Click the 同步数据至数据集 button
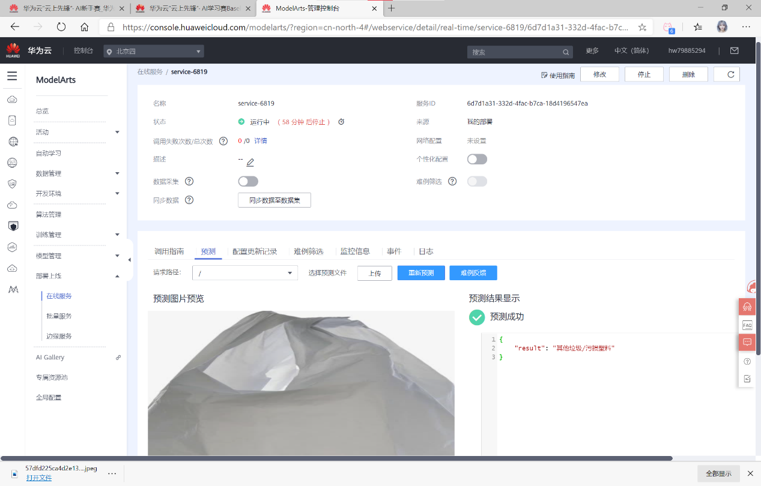Viewport: 761px width, 486px height. (x=274, y=200)
